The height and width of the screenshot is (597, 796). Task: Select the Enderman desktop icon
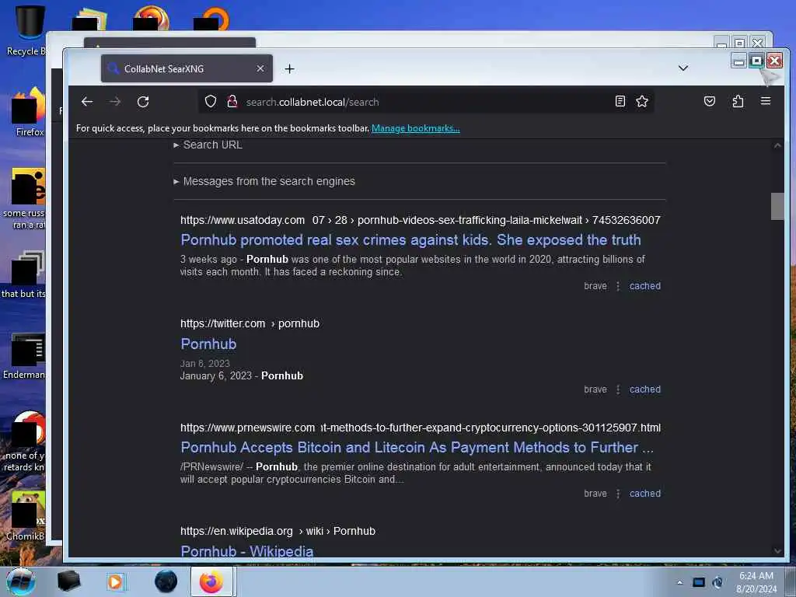pos(26,355)
